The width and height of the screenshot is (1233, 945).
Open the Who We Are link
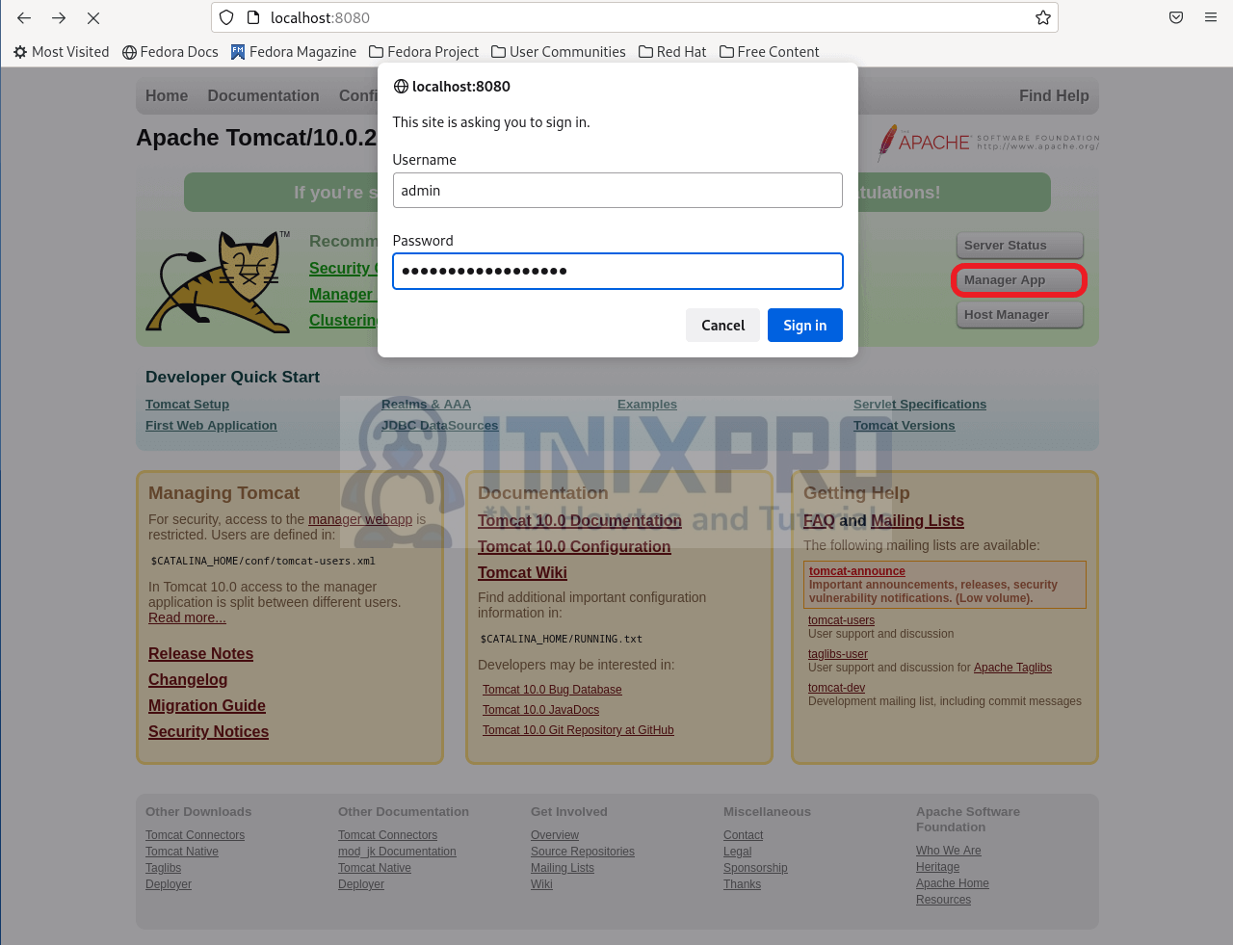(949, 851)
